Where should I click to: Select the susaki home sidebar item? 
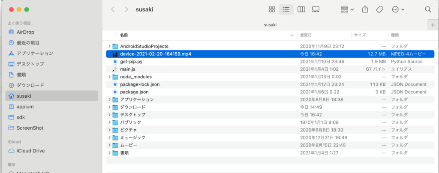point(52,96)
